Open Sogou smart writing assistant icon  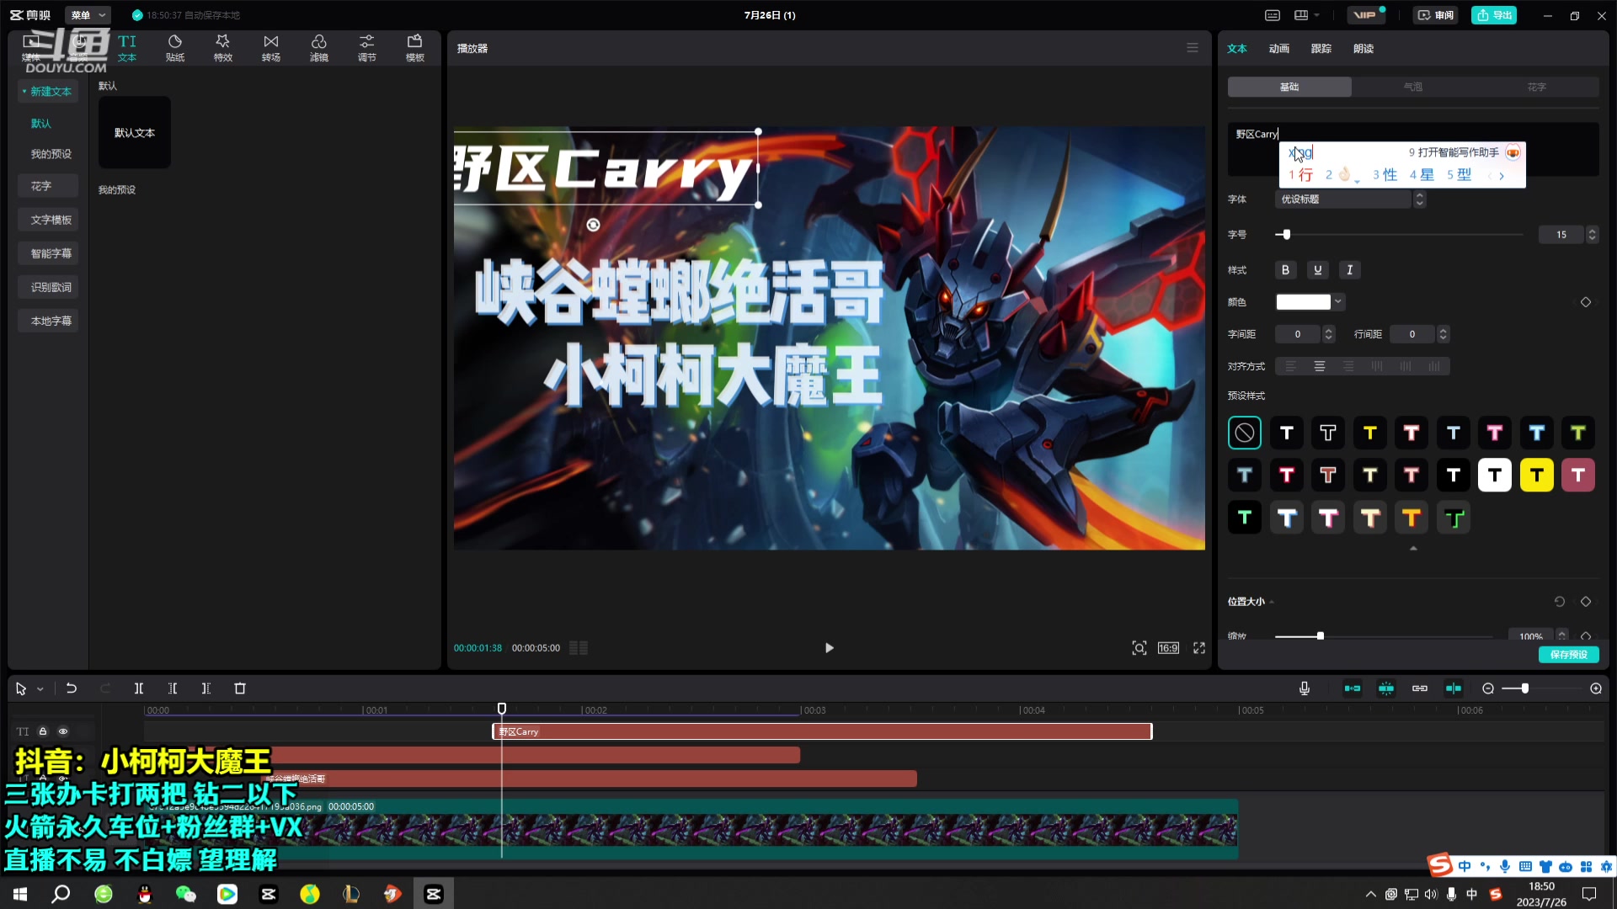tap(1513, 152)
